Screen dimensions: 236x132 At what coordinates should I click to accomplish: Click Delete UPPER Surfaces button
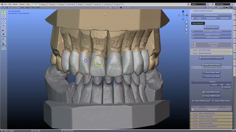[201, 101]
